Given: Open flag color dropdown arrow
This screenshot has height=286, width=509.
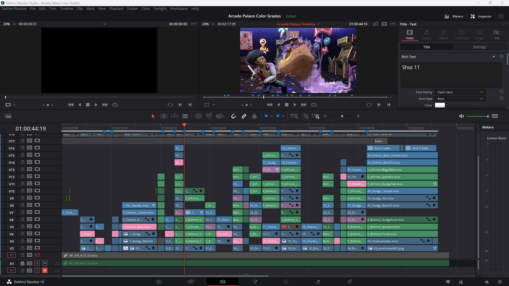Looking at the screenshot, I should click(x=272, y=116).
